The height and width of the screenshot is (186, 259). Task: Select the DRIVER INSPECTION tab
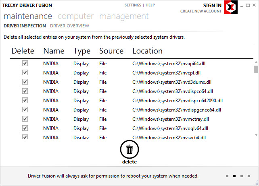(25, 26)
